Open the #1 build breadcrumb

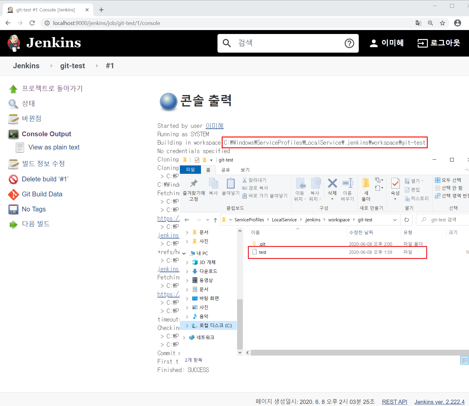coord(110,66)
